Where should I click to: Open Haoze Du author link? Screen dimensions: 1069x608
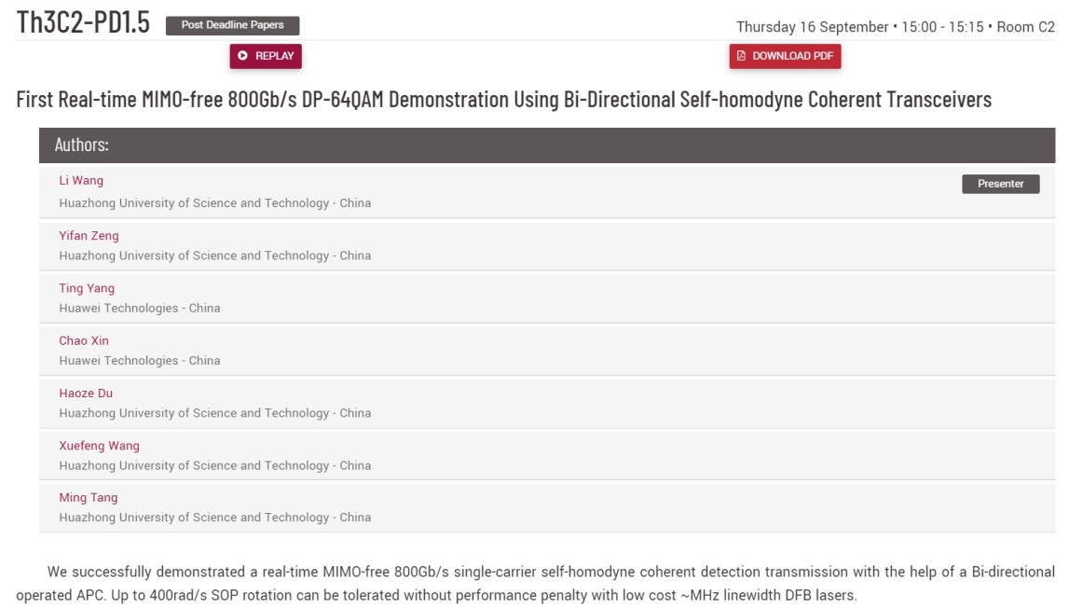(x=86, y=393)
